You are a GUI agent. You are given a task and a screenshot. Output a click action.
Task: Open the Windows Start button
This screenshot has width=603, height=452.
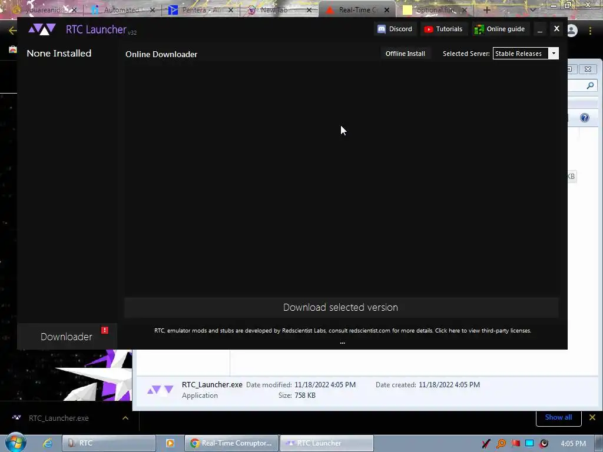tap(15, 443)
